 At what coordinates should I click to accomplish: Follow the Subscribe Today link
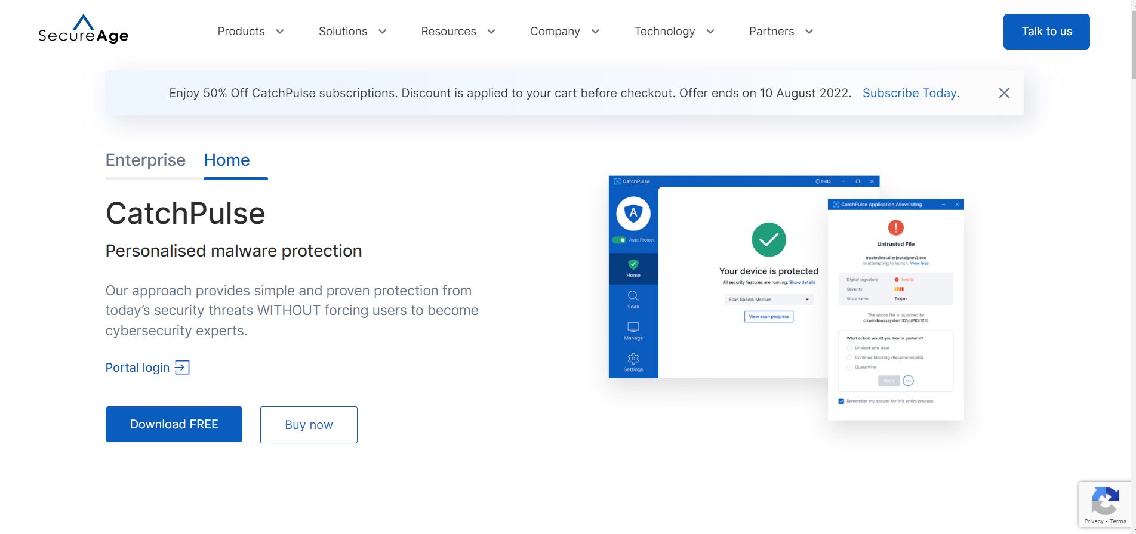(x=909, y=93)
